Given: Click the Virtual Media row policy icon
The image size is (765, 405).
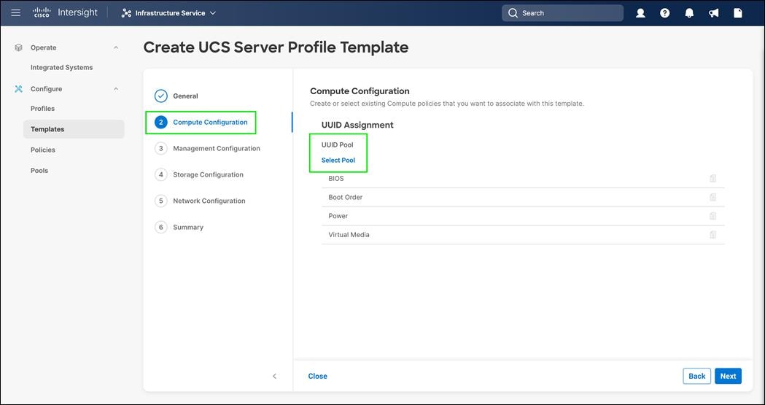Looking at the screenshot, I should click(712, 235).
